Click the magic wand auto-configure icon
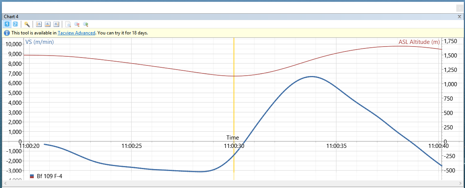Screen dimensions: 465x188 [27, 24]
